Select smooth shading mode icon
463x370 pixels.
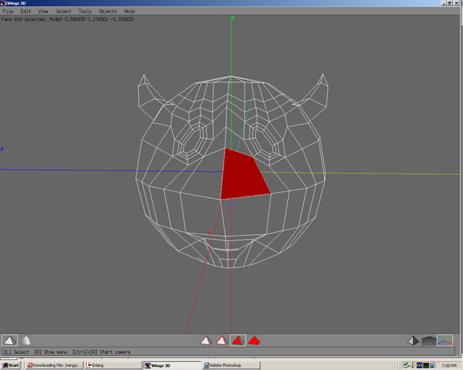(26, 340)
